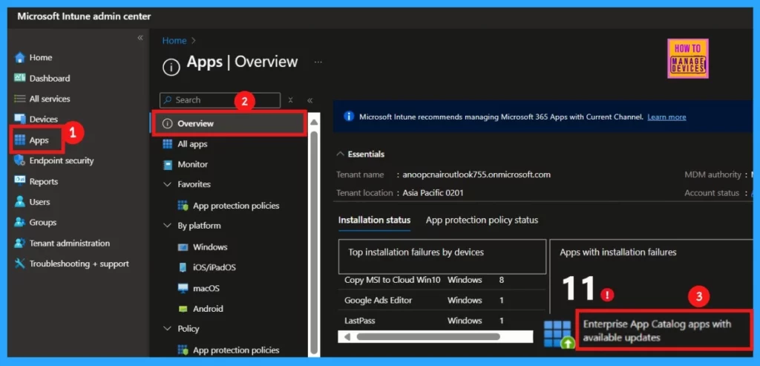Select Windows platform icon

pos(183,247)
